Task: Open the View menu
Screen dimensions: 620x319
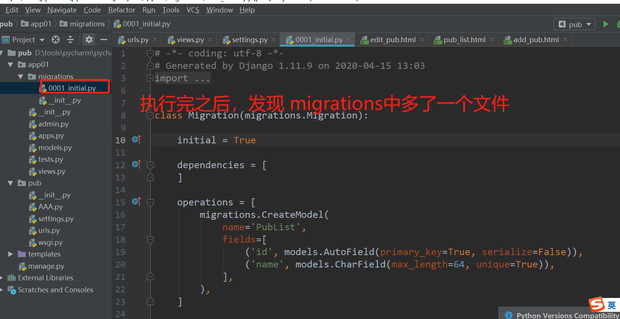Action: [x=33, y=10]
